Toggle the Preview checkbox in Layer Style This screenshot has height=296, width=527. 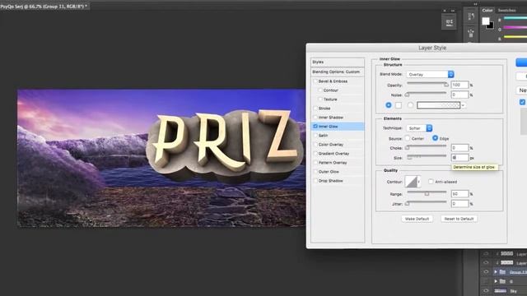click(522, 102)
